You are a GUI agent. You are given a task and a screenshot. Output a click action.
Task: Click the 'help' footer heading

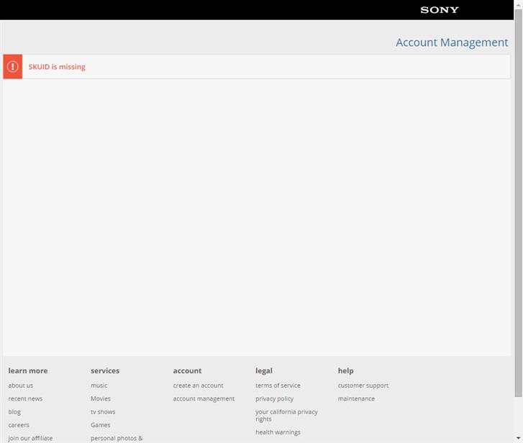345,370
